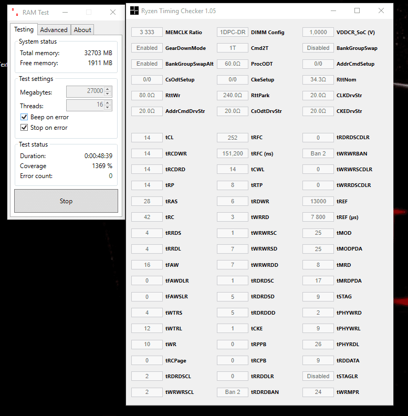Click the Ryzen Timing Checker logo icon
This screenshot has height=416, width=408.
point(134,11)
